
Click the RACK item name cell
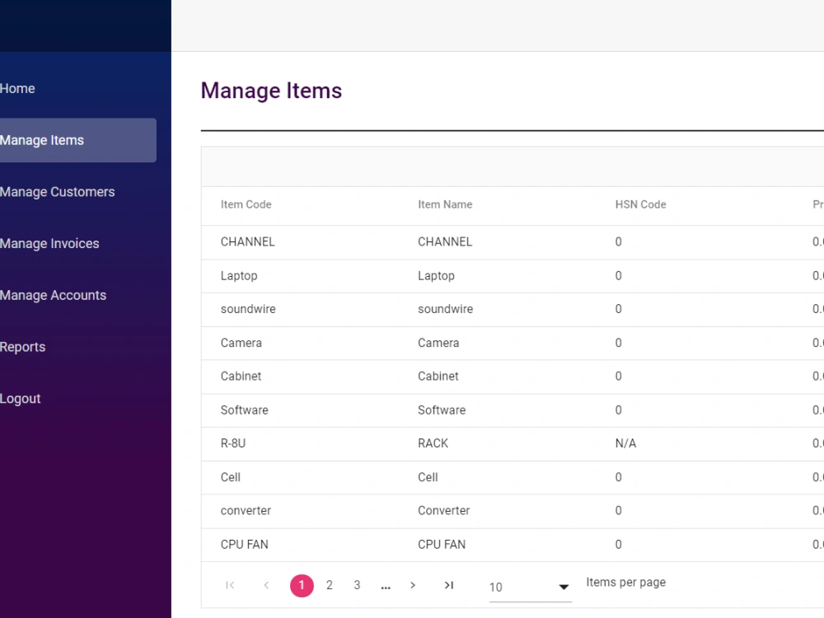(433, 443)
